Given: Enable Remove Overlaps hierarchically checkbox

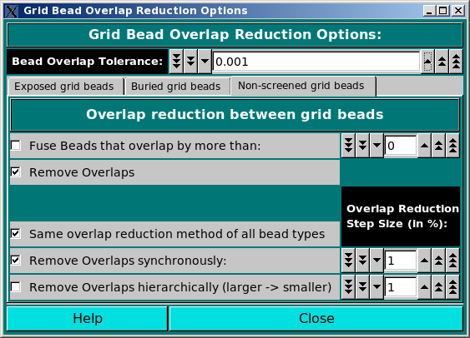Looking at the screenshot, I should coord(16,287).
